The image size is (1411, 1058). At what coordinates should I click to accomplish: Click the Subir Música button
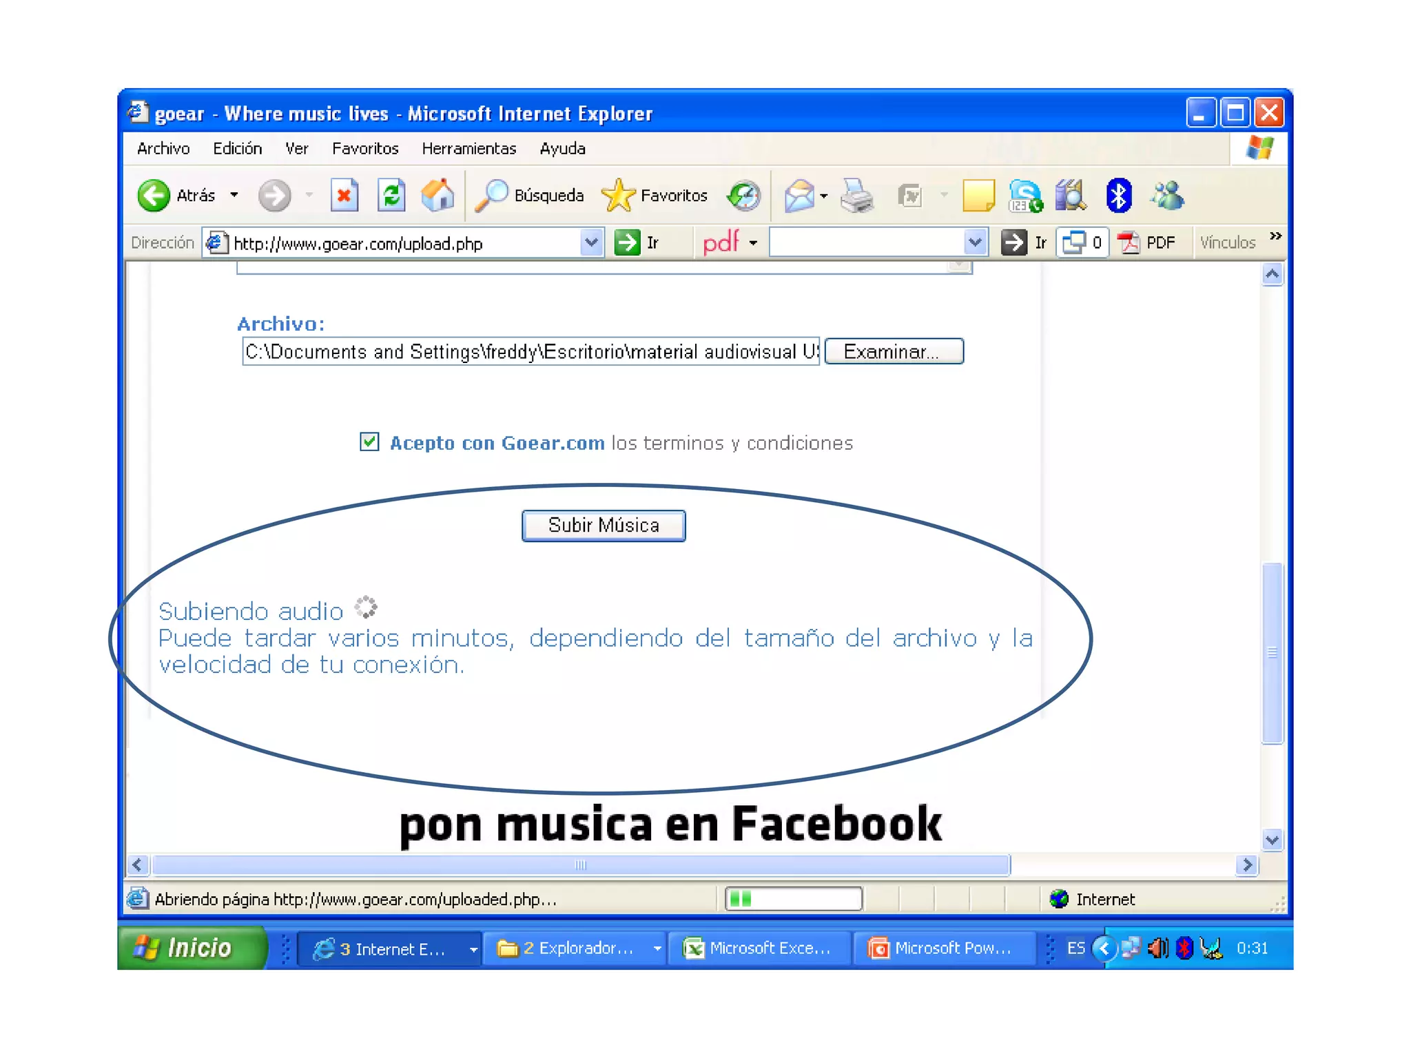[604, 526]
